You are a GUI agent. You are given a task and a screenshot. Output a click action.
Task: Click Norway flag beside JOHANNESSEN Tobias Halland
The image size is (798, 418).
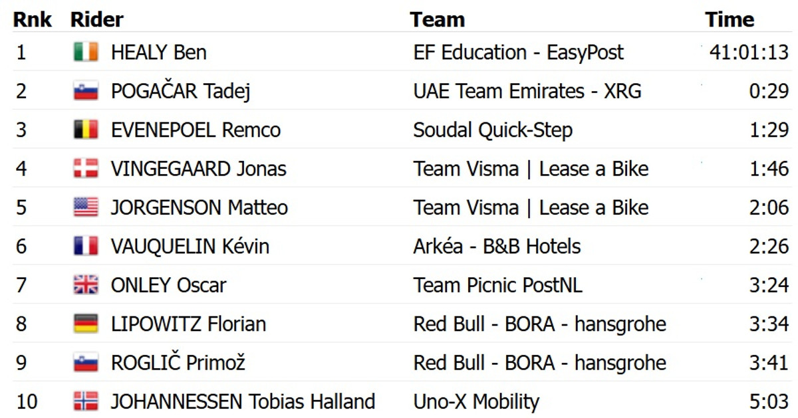(86, 401)
